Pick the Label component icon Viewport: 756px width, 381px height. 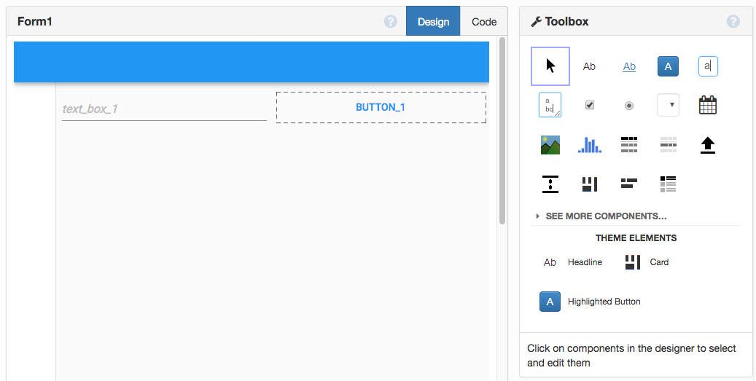coord(589,66)
